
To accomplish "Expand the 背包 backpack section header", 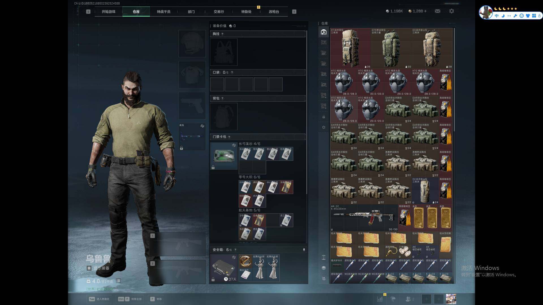I will tap(216, 98).
